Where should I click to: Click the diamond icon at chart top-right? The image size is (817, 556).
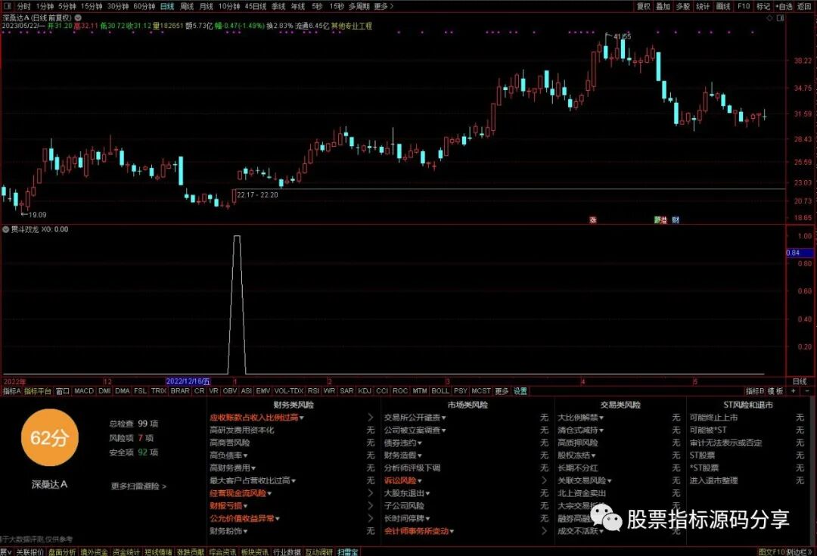[769, 17]
